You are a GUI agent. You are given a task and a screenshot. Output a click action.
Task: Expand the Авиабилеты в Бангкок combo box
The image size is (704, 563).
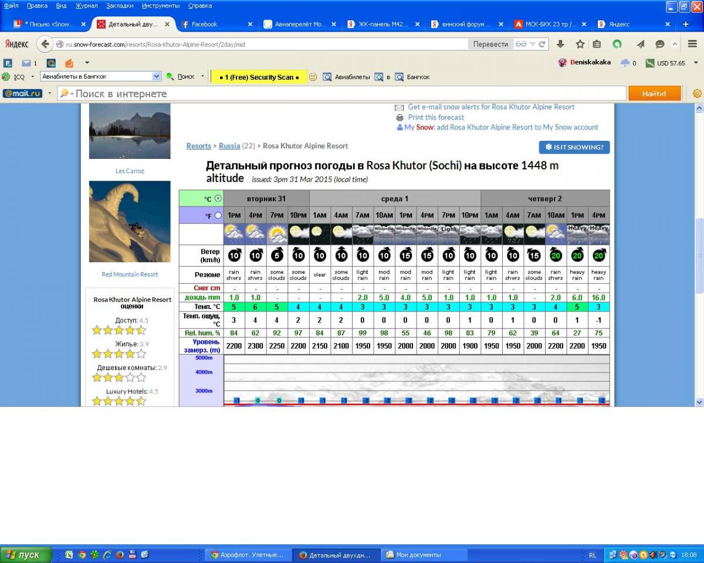pos(157,76)
